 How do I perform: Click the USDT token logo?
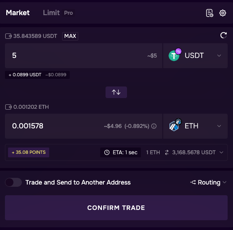pyautogui.click(x=175, y=55)
